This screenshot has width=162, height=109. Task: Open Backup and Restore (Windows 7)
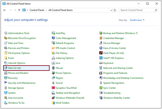[x=120, y=33]
